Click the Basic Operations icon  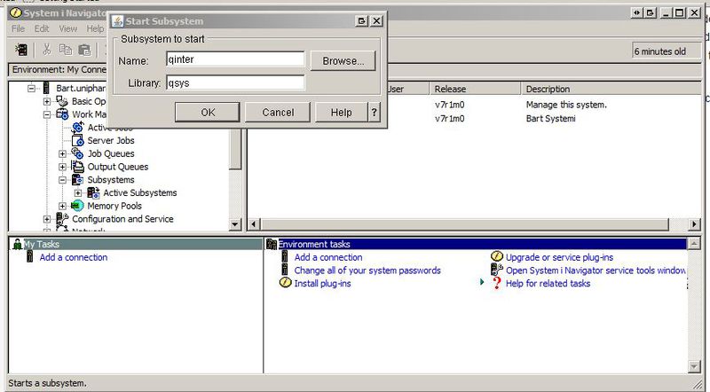pos(61,101)
